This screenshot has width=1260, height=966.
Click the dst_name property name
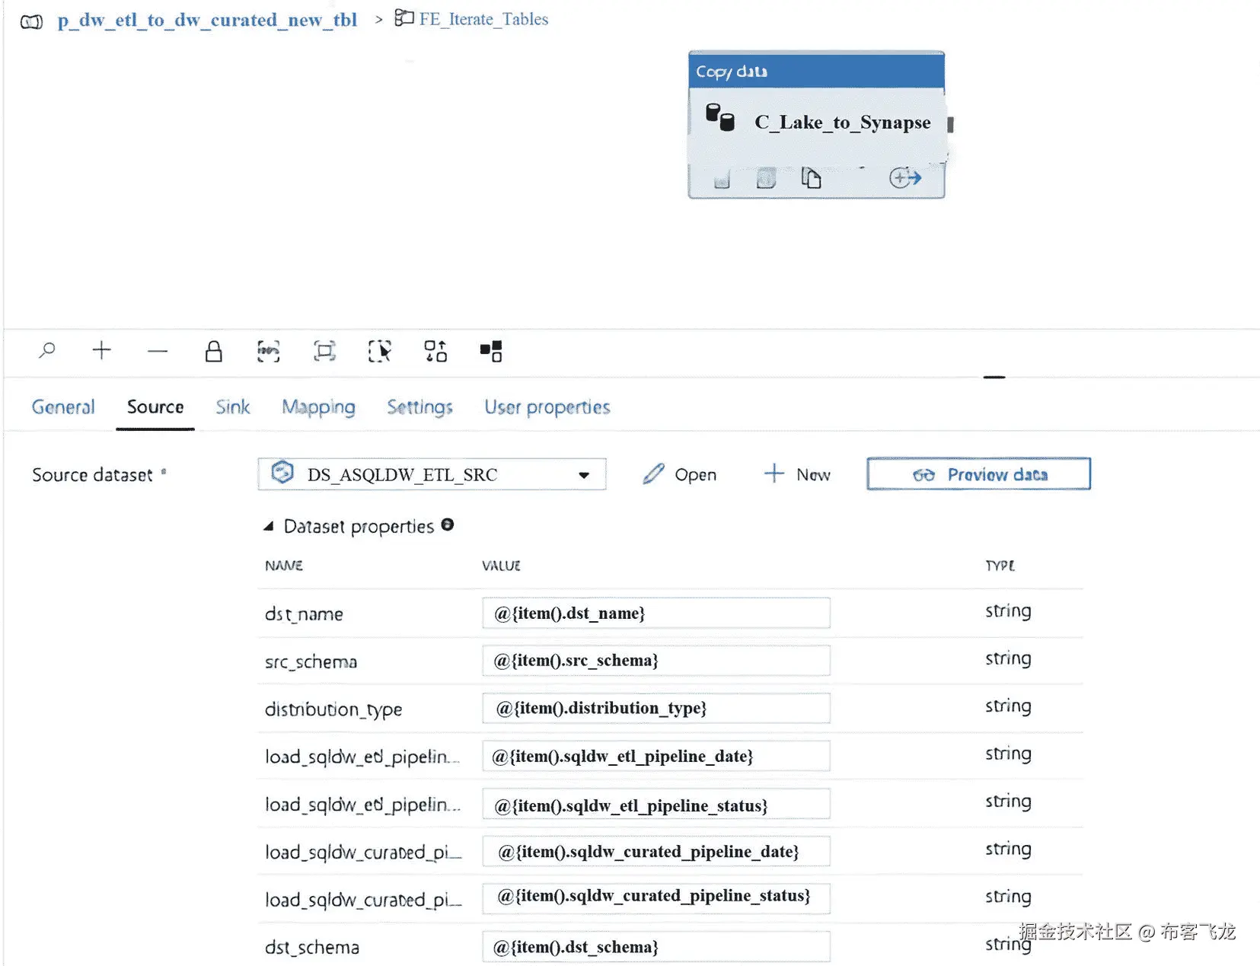pos(304,614)
